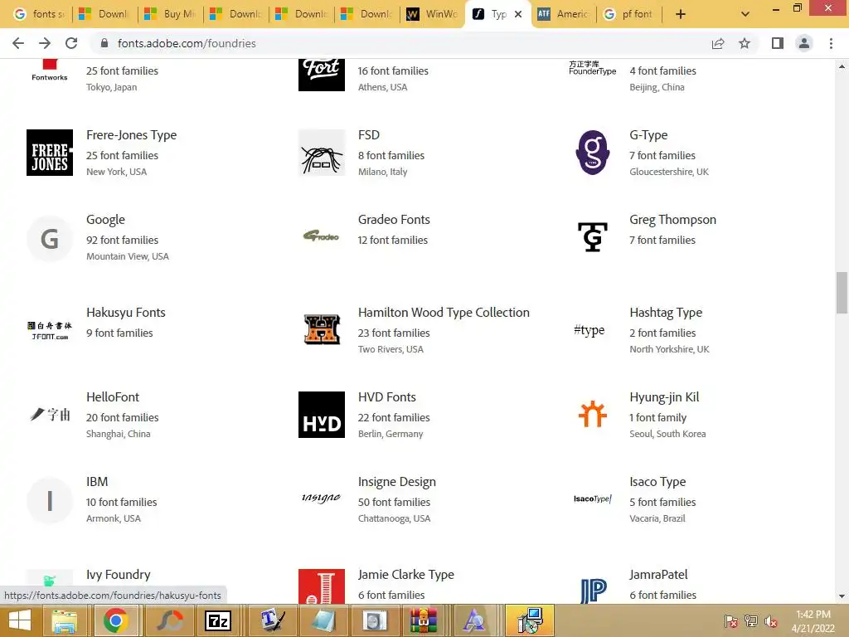
Task: Click 'Berlin, Germany' under HVD Fonts
Action: tap(391, 434)
